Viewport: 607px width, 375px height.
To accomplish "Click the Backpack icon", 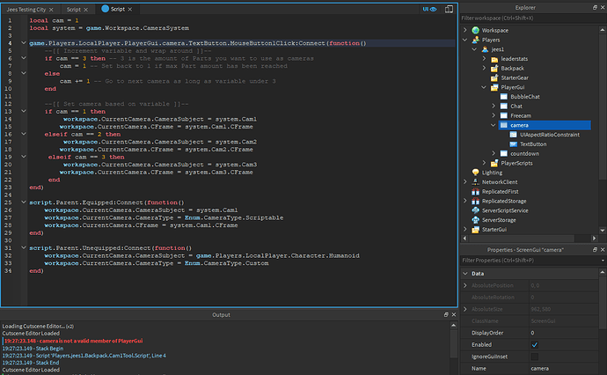I will point(494,68).
